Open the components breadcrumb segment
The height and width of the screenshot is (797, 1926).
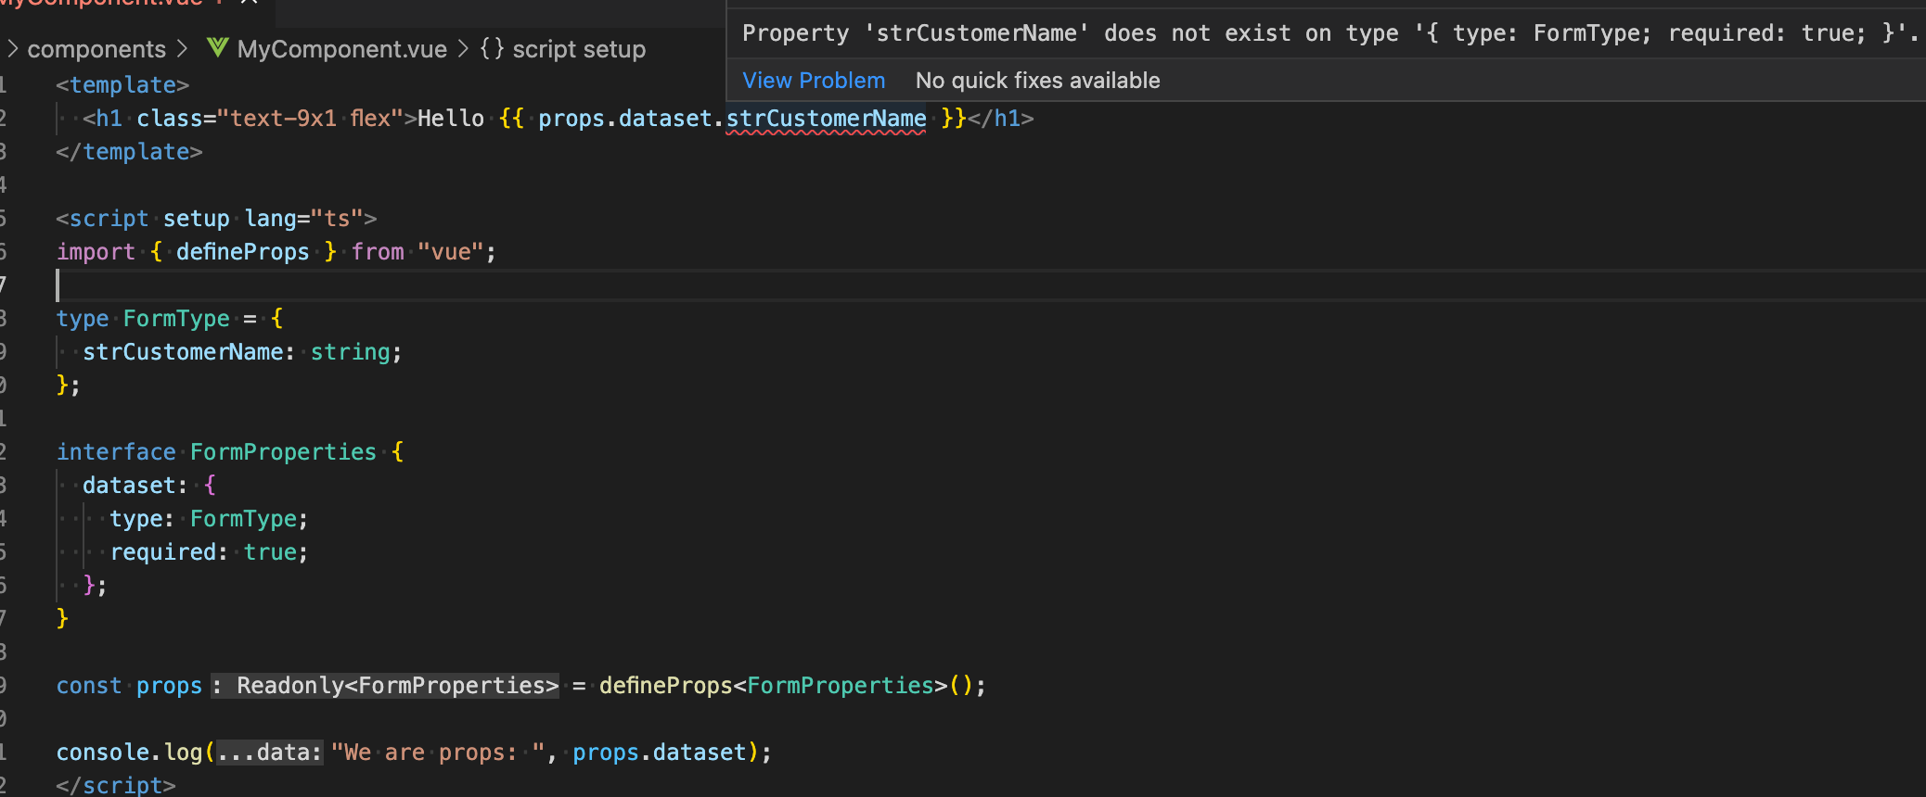tap(96, 49)
